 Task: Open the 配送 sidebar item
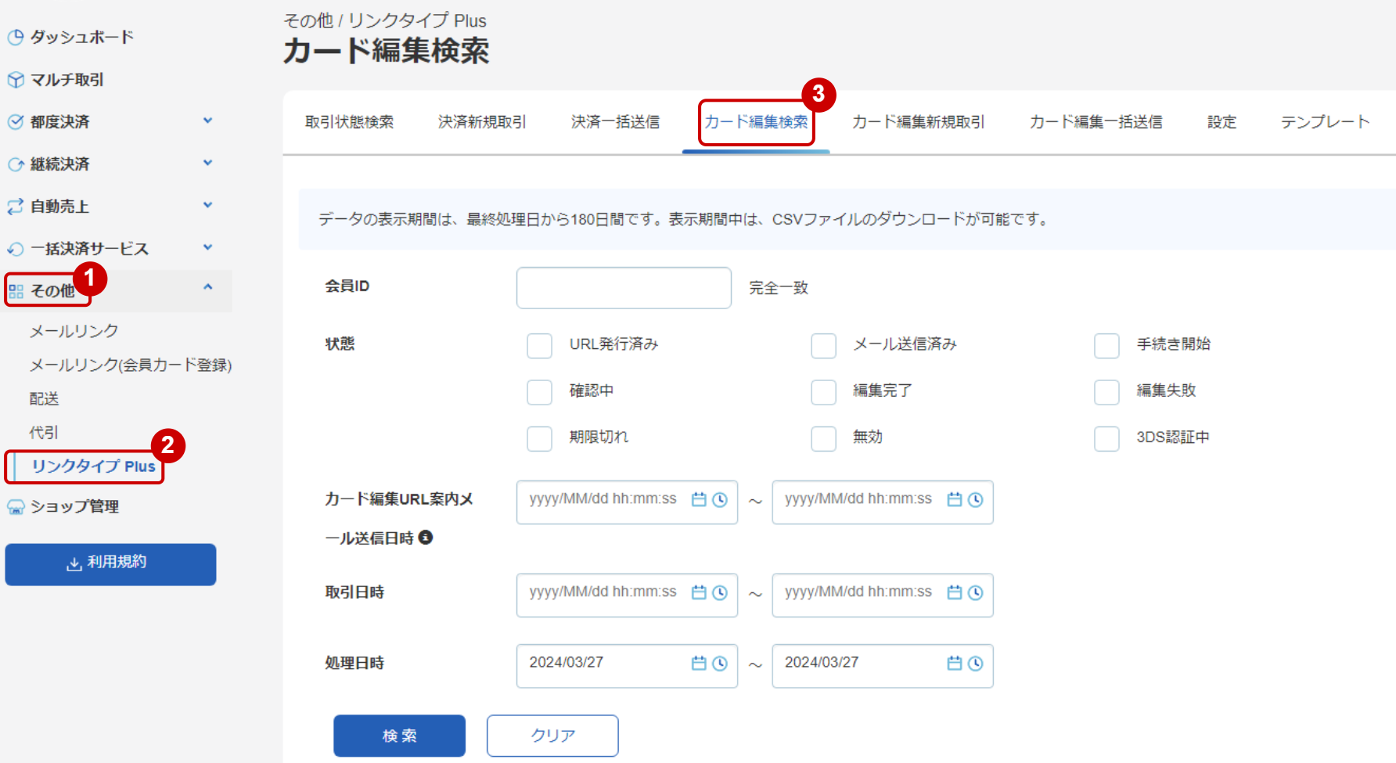pos(45,398)
